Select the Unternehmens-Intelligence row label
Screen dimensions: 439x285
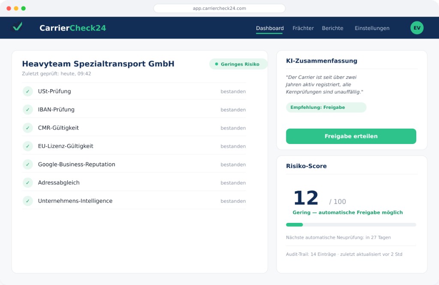(75, 201)
